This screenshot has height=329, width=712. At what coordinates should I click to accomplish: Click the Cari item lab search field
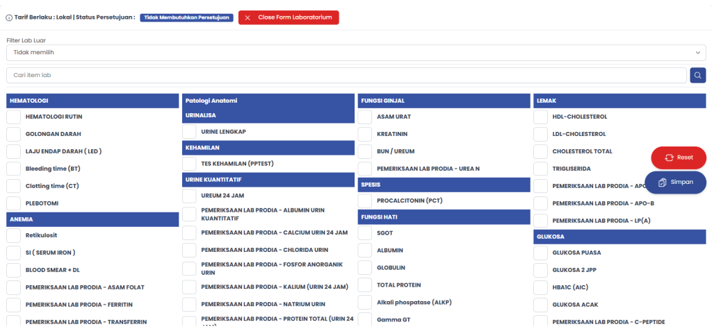click(346, 75)
